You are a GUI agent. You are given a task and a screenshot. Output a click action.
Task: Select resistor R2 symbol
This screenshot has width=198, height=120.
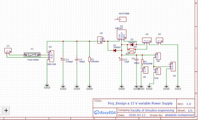(x=132, y=49)
